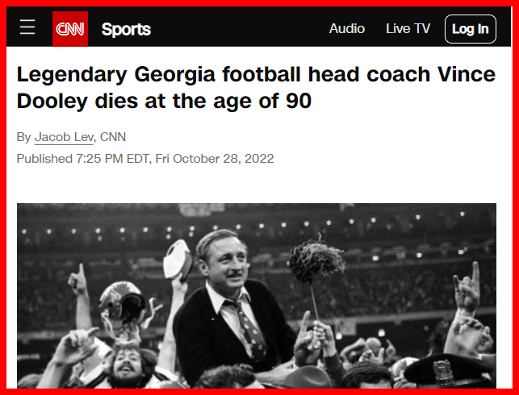Open Live TV from header

[x=408, y=29]
